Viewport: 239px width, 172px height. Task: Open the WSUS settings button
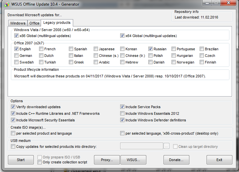point(133,160)
